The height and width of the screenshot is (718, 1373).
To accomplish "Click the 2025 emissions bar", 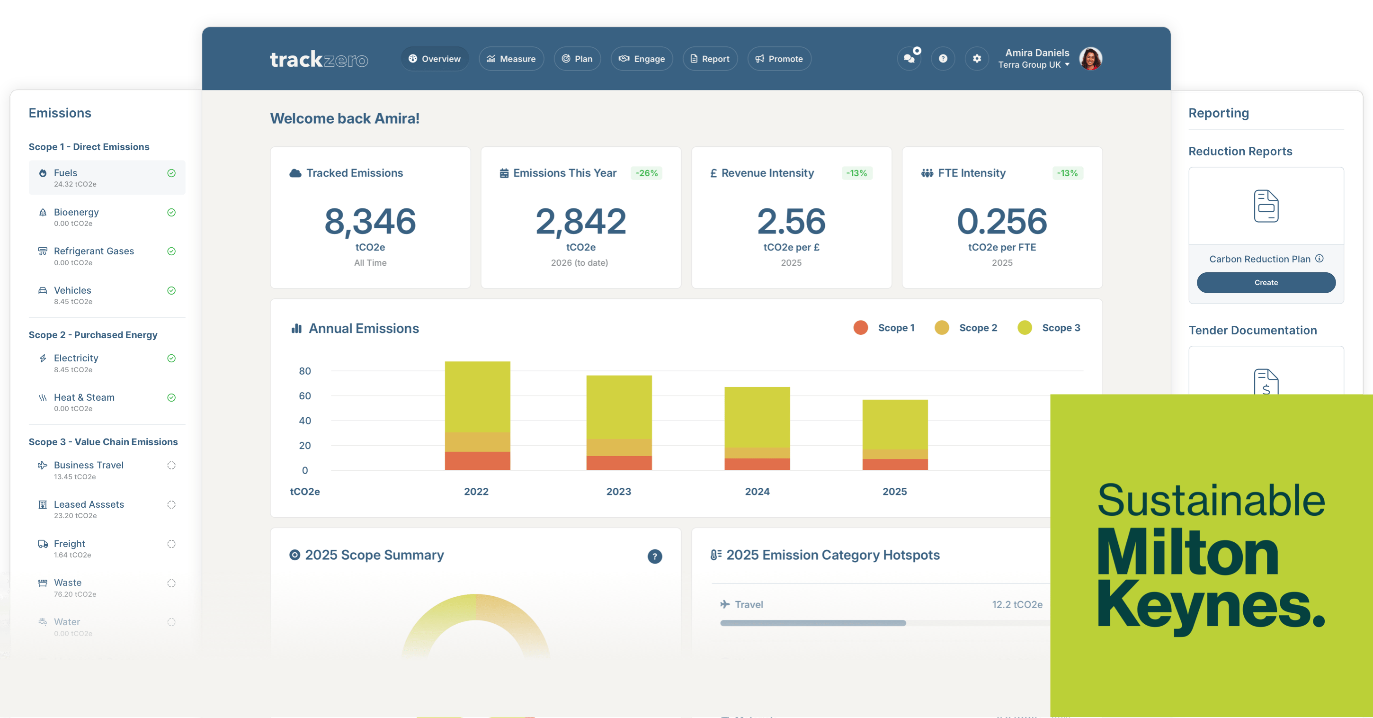I will (x=895, y=435).
